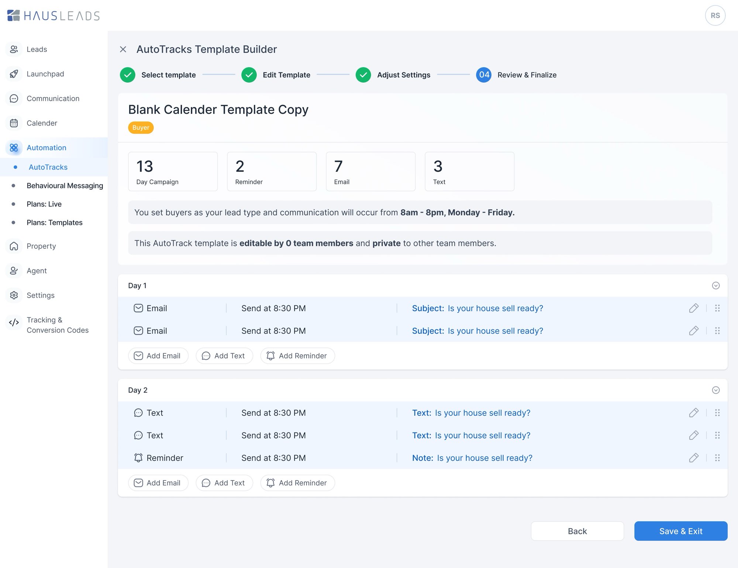Click Save & Exit
This screenshot has height=568, width=738.
[681, 531]
